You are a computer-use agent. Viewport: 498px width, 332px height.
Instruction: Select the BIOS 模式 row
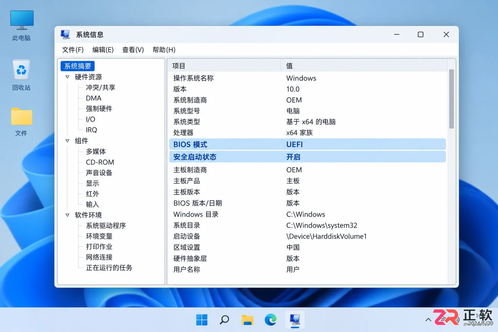pyautogui.click(x=307, y=145)
